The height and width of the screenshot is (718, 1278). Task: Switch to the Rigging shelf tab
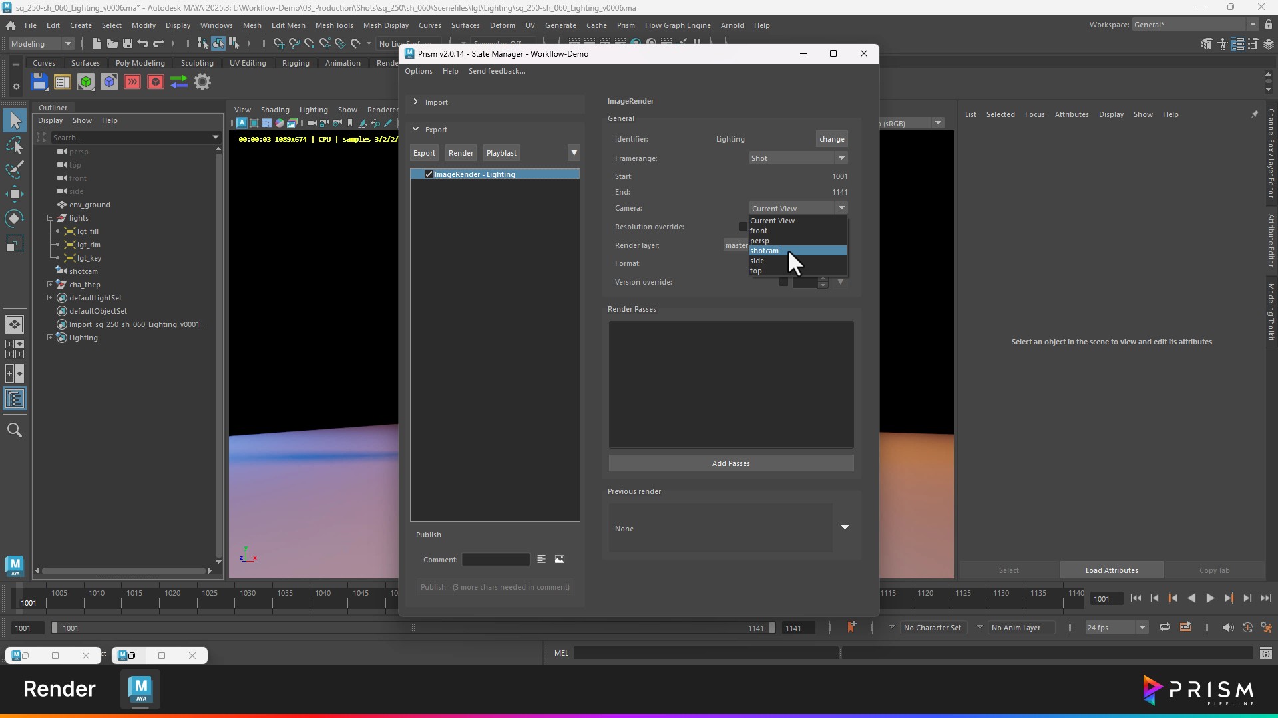(x=296, y=63)
